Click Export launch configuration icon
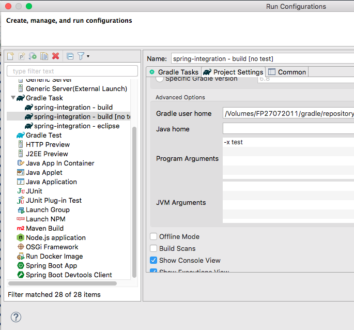 pos(33,56)
